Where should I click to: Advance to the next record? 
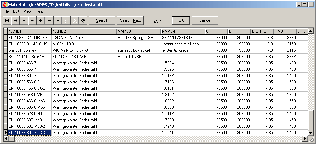click(x=24, y=20)
